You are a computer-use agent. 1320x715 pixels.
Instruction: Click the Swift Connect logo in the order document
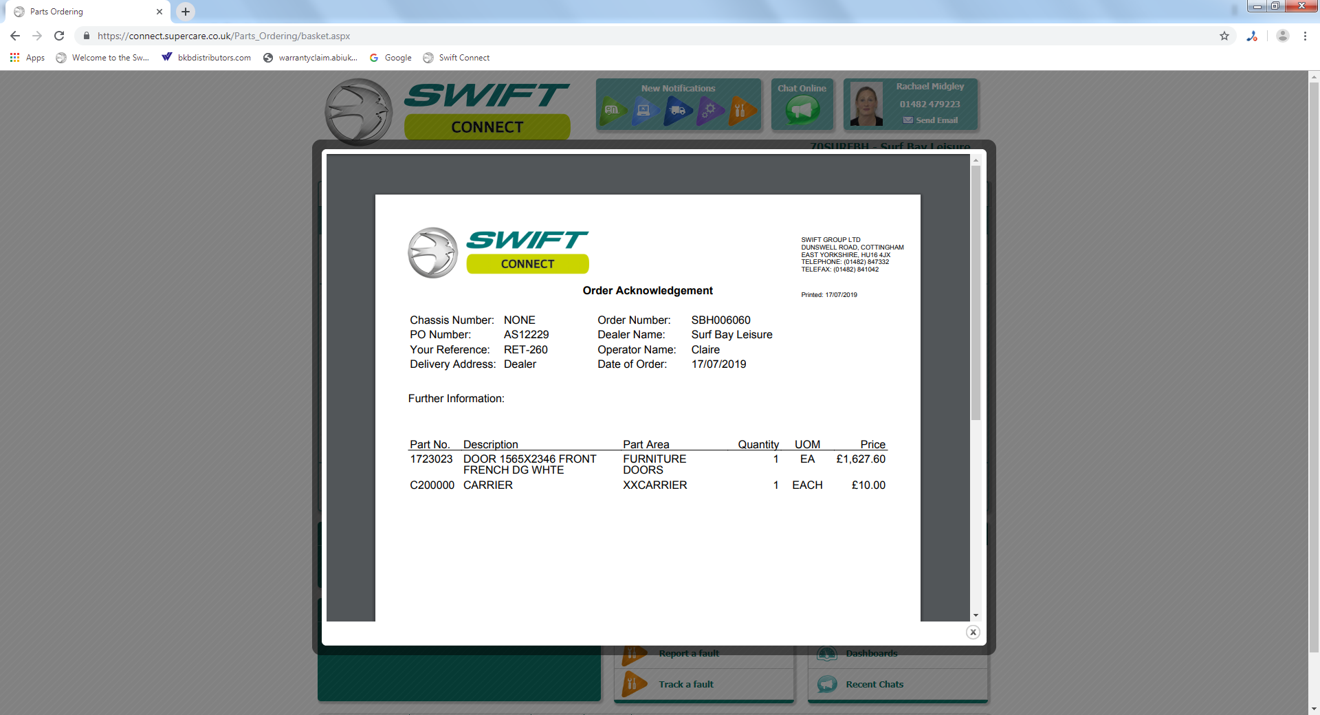point(498,252)
